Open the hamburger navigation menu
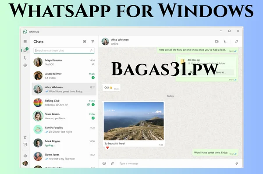Viewport: 263px width, 174px height. point(25,42)
